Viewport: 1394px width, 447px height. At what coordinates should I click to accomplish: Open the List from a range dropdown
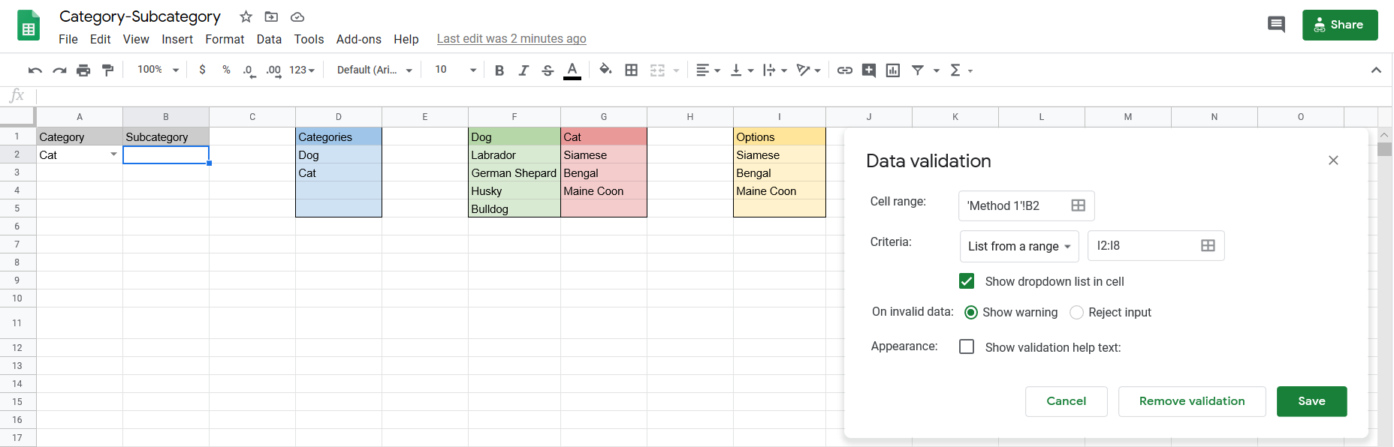point(1018,246)
